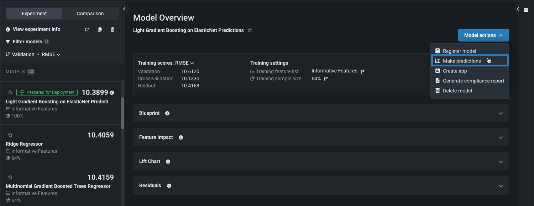534x206 pixels.
Task: Click info icon next to Residuals
Action: pos(169,186)
